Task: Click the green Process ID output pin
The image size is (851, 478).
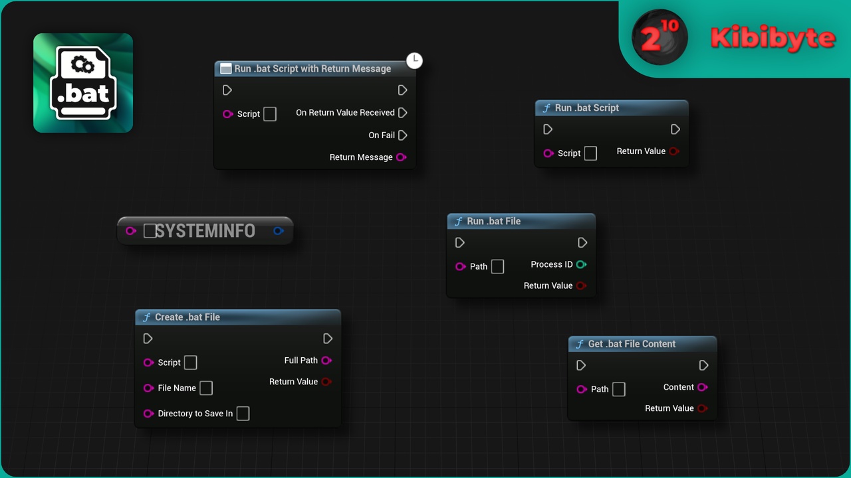Action: coord(581,264)
